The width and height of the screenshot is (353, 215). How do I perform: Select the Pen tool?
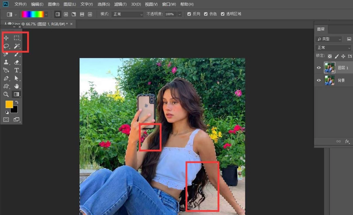point(6,78)
